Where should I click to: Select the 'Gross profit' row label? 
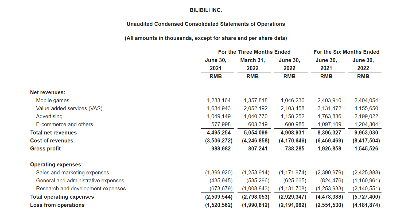(x=45, y=149)
